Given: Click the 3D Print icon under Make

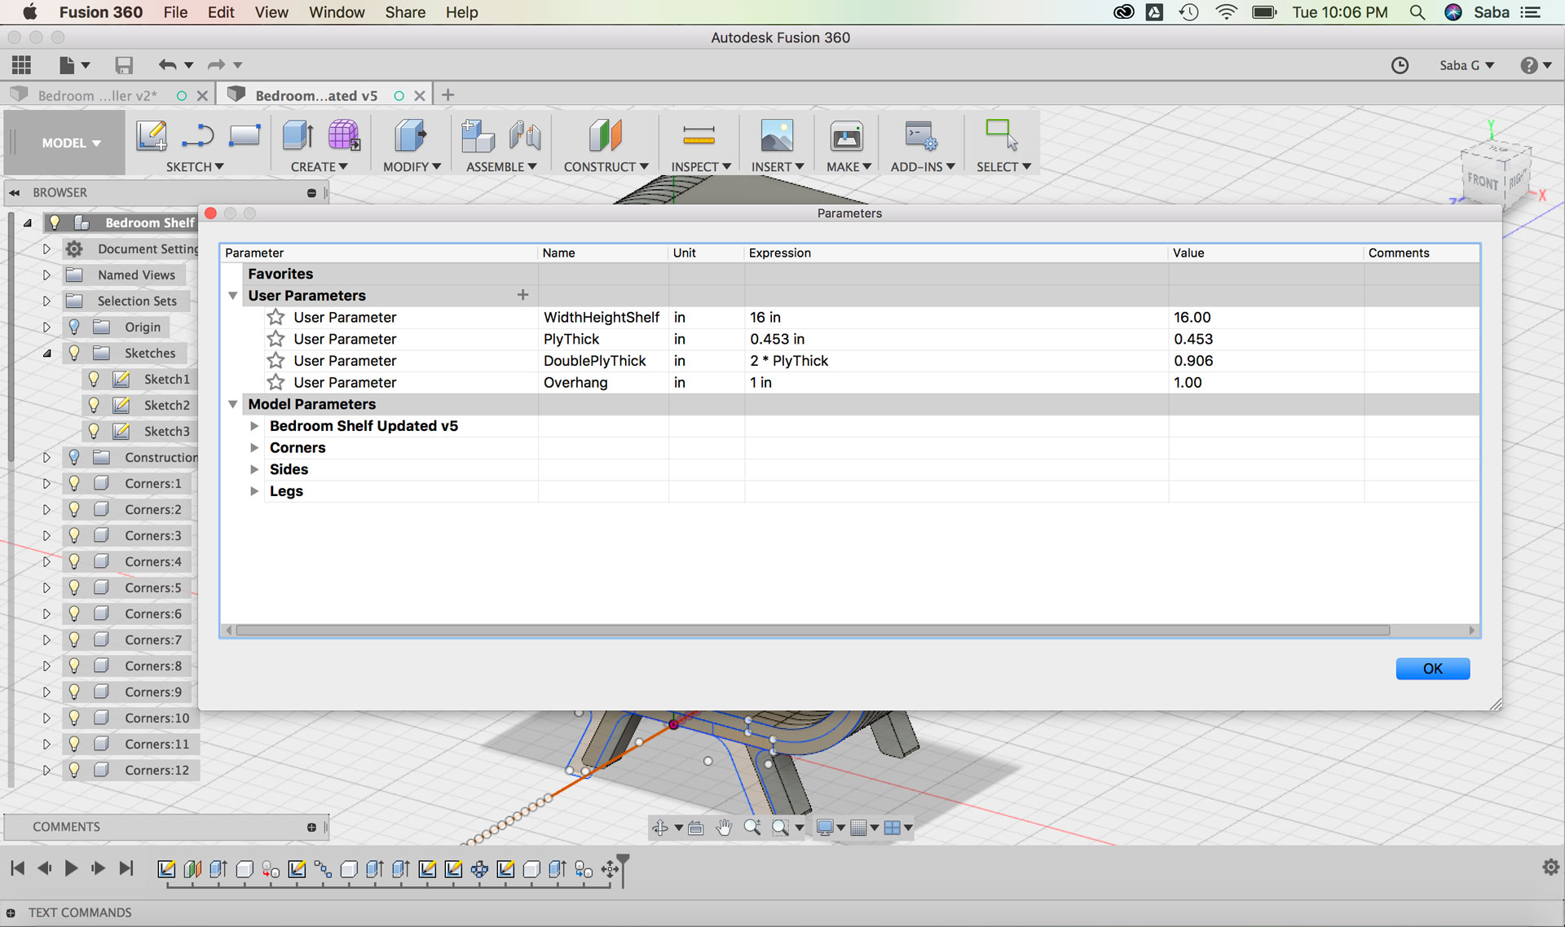Looking at the screenshot, I should tap(846, 135).
